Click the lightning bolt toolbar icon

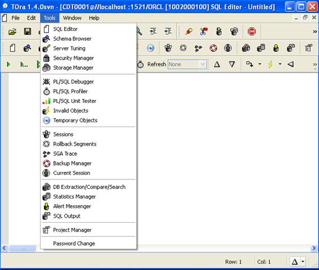point(271,64)
